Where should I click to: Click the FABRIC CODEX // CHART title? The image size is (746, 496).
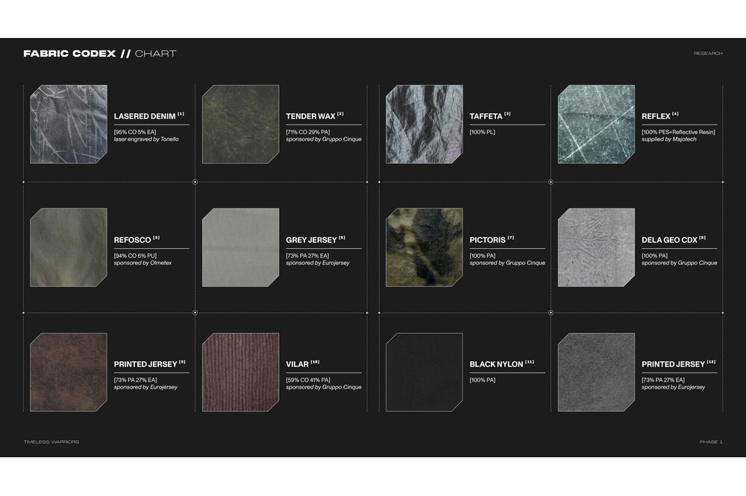pos(99,54)
